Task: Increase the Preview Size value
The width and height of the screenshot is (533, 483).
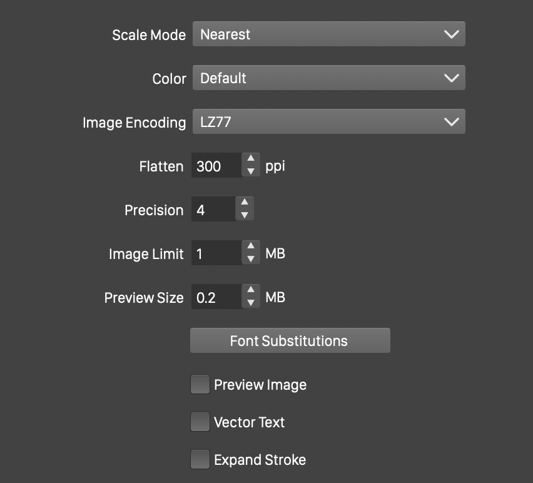Action: [250, 291]
